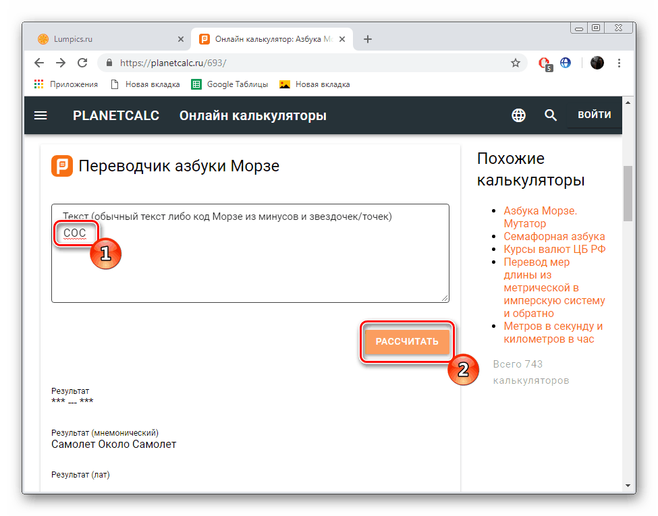Open the blue globe extension icon
Viewport: 658px width, 516px height.
(566, 63)
